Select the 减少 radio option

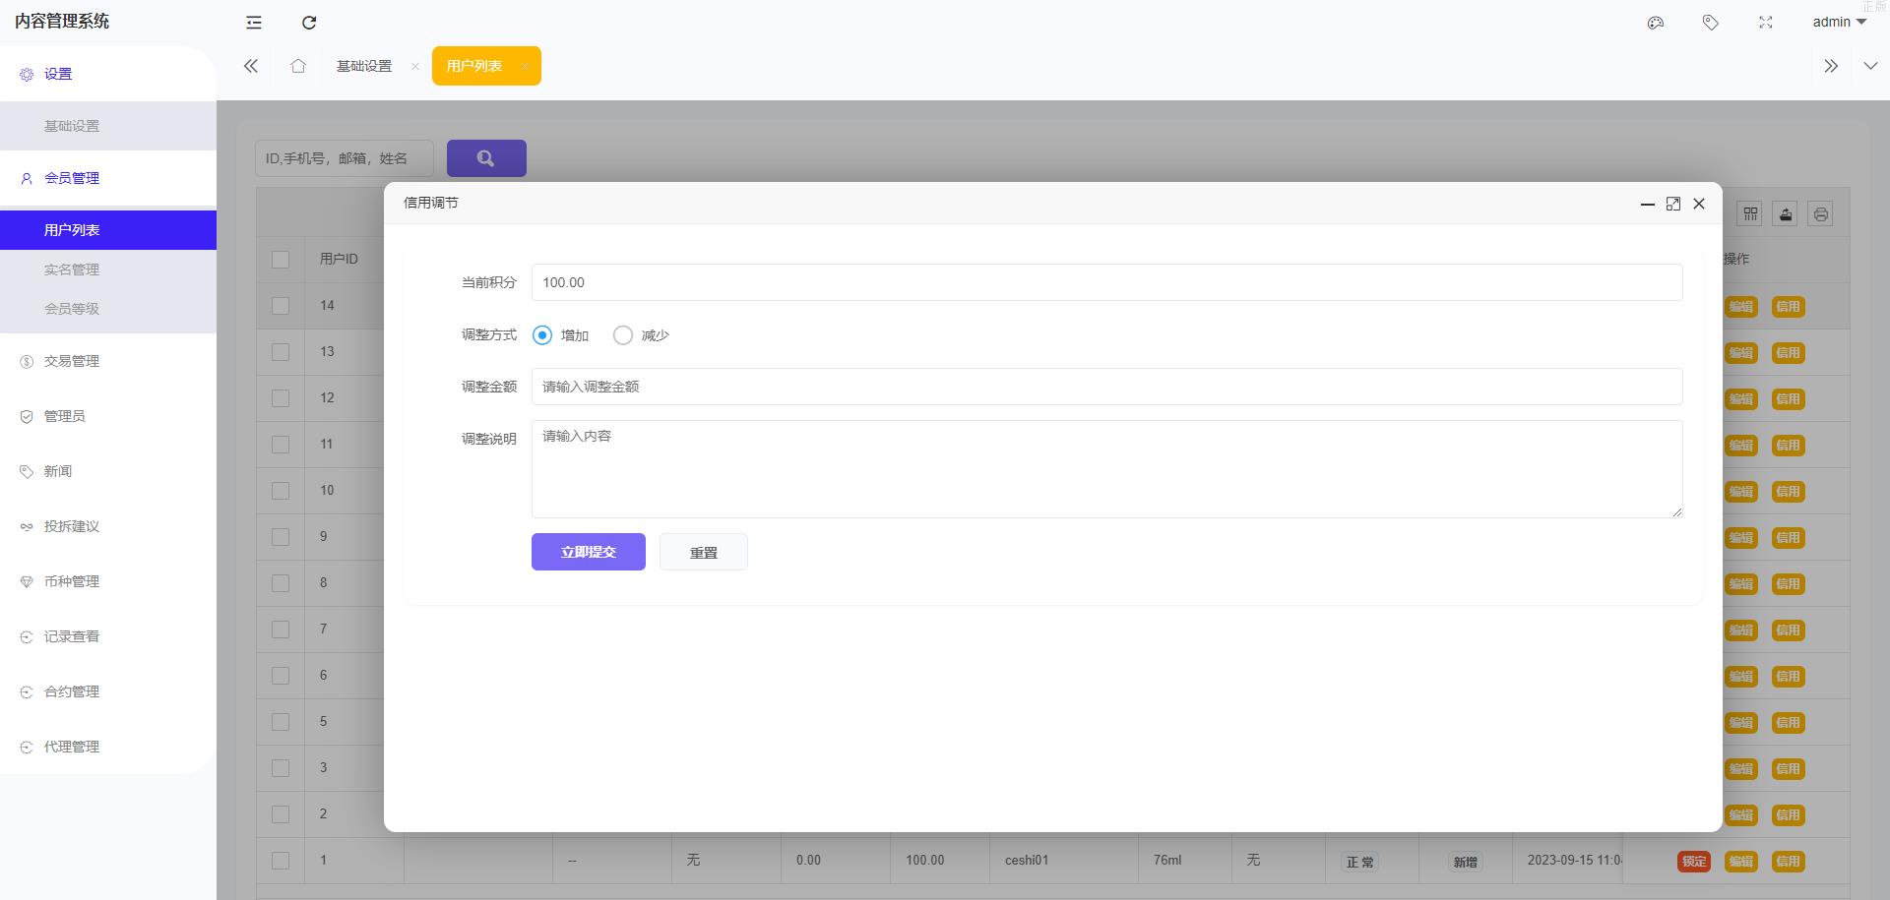pyautogui.click(x=623, y=335)
